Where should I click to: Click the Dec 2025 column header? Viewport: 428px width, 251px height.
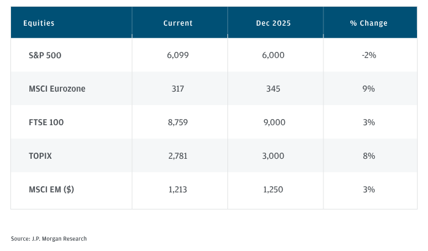[x=273, y=23]
